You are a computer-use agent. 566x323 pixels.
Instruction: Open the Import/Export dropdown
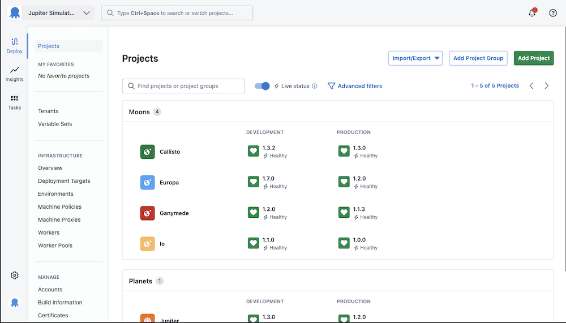click(x=415, y=58)
